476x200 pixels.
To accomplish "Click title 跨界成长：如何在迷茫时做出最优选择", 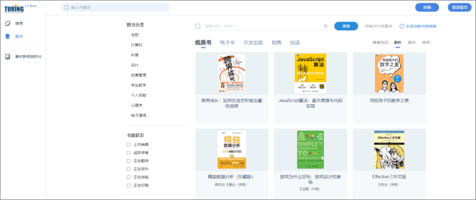I will click(x=231, y=103).
